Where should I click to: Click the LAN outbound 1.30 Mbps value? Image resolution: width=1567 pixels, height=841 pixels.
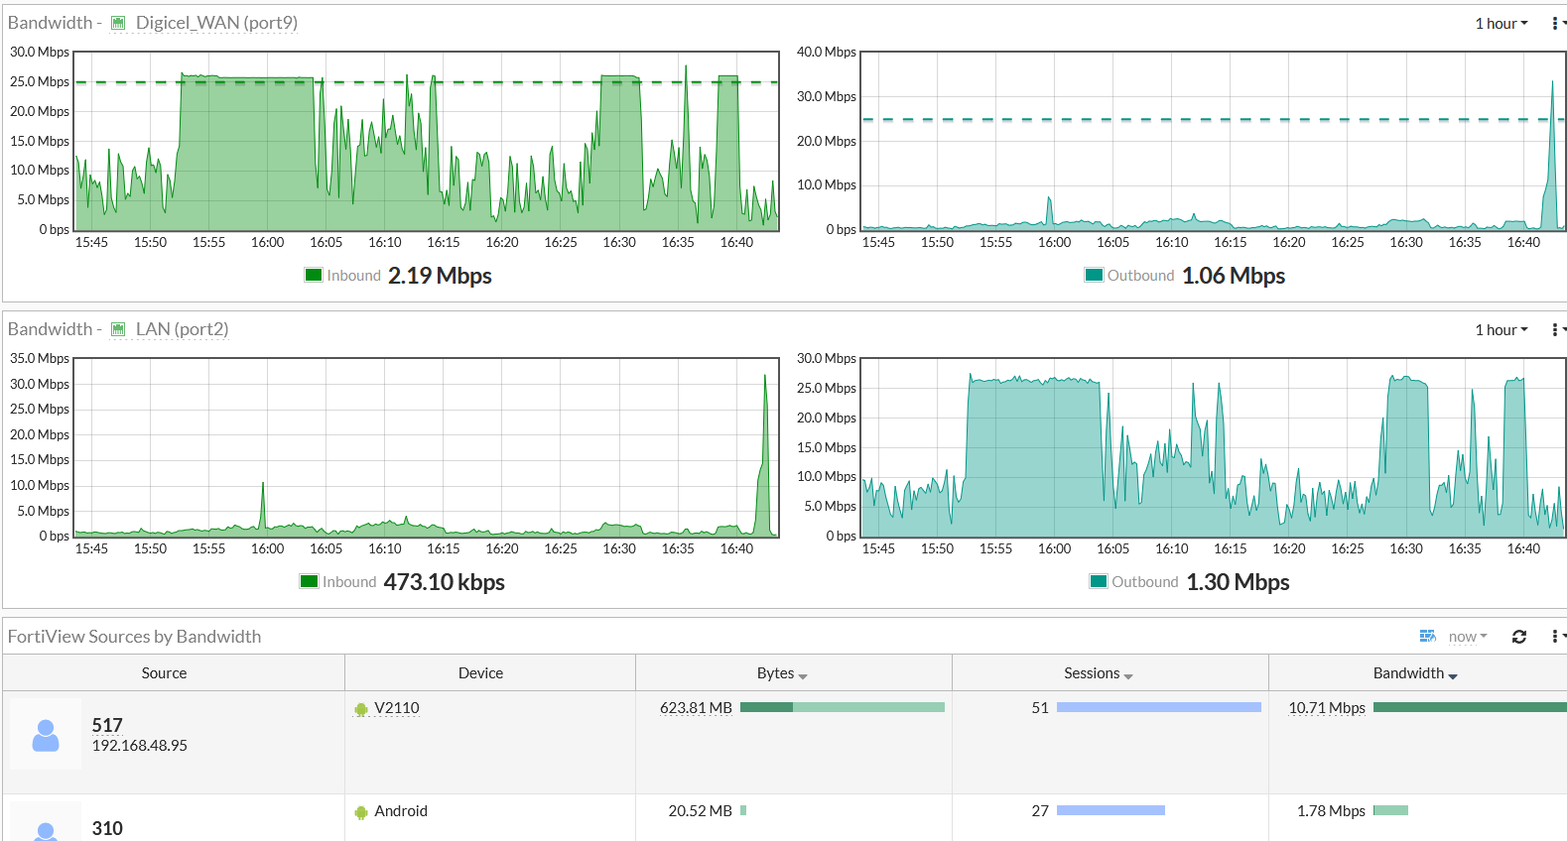[x=1238, y=582]
